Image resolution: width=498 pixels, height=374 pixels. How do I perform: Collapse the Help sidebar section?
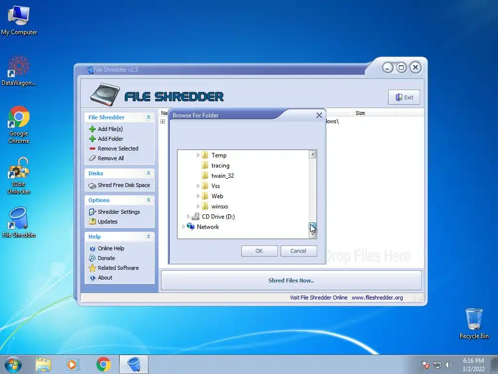coord(148,237)
